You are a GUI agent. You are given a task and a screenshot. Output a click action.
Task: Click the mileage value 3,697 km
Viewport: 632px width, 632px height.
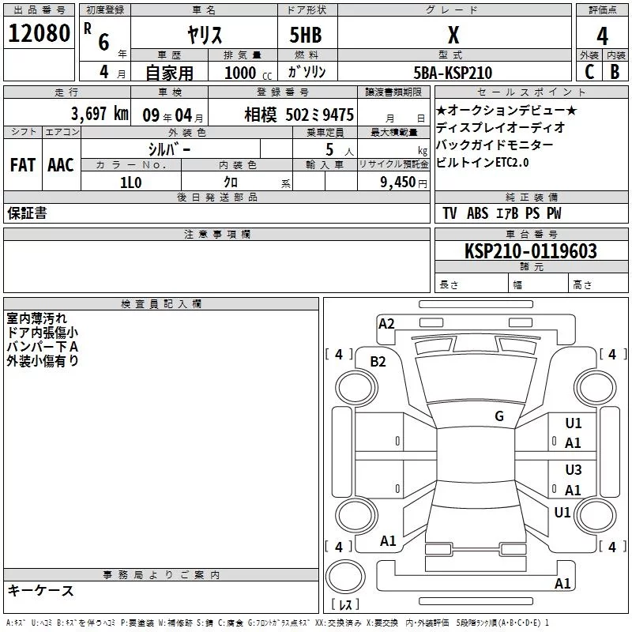click(x=100, y=113)
